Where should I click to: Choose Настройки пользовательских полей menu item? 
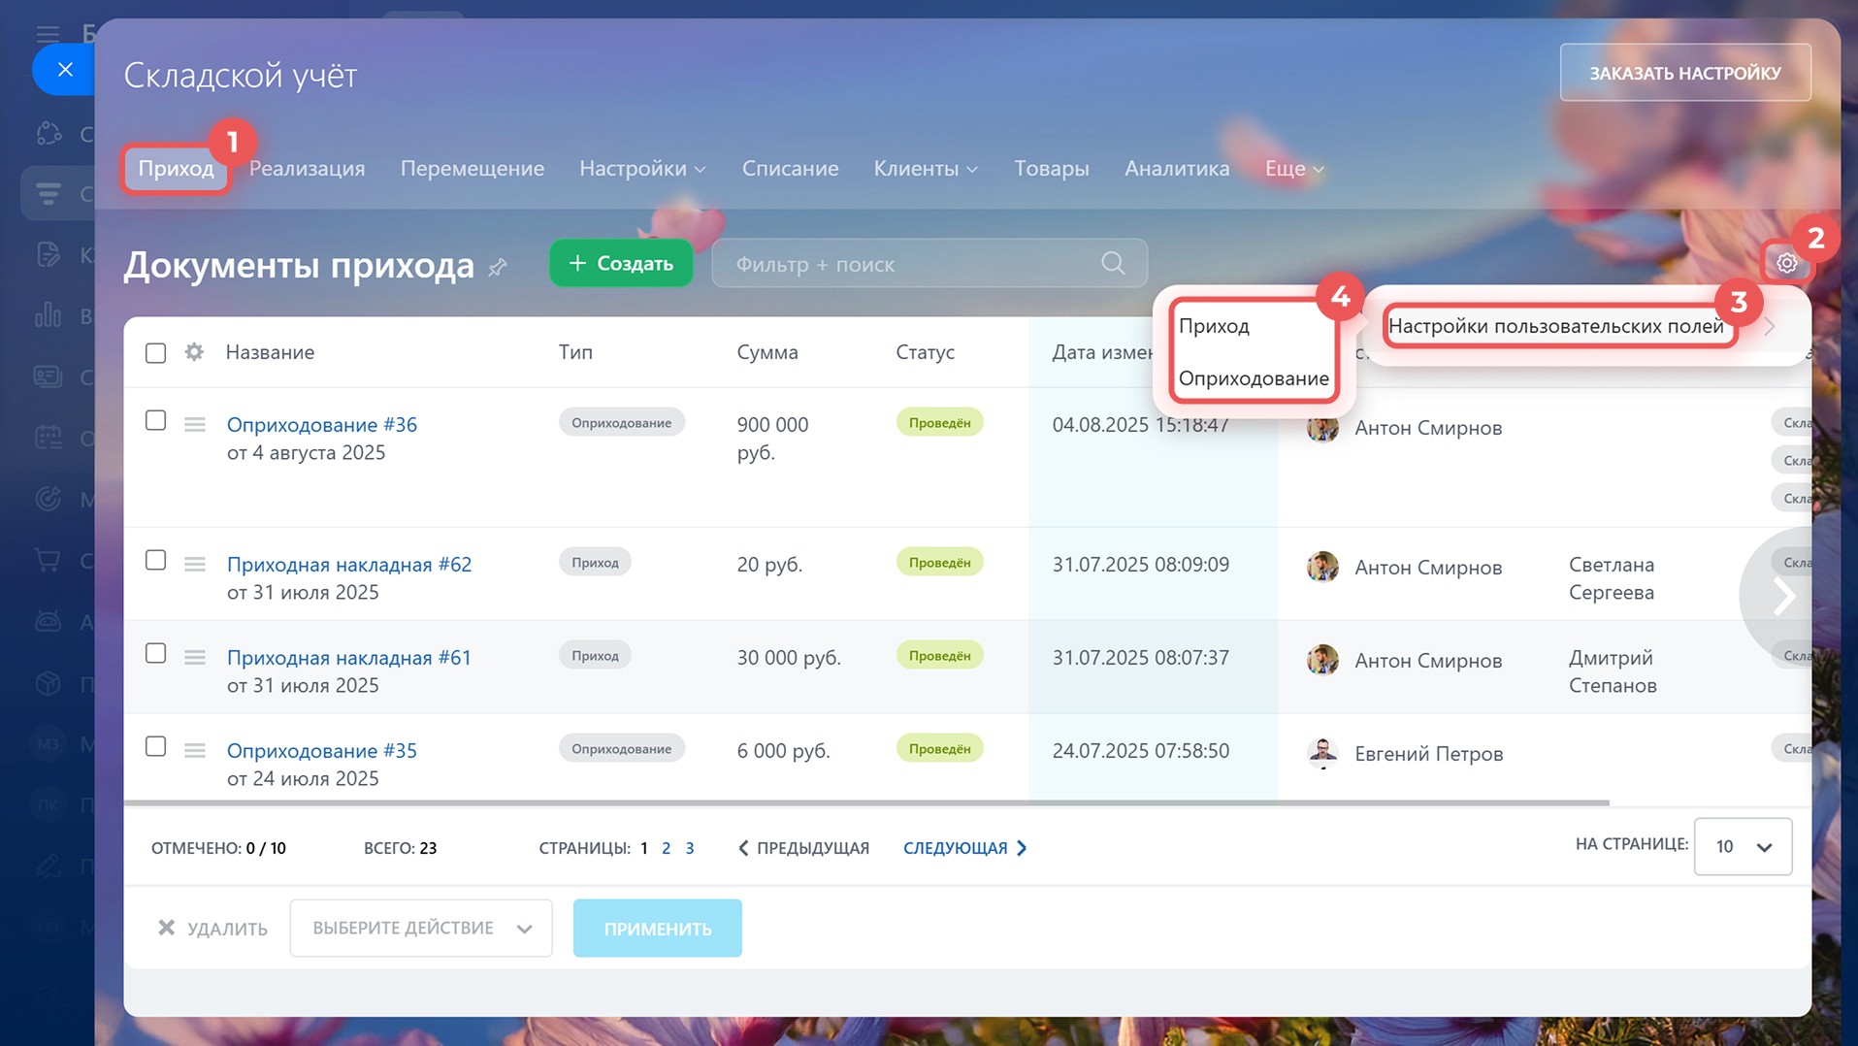pyautogui.click(x=1555, y=326)
